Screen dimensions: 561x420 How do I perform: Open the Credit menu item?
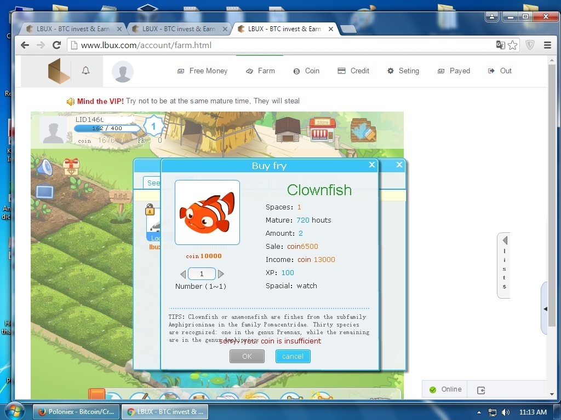coord(353,71)
